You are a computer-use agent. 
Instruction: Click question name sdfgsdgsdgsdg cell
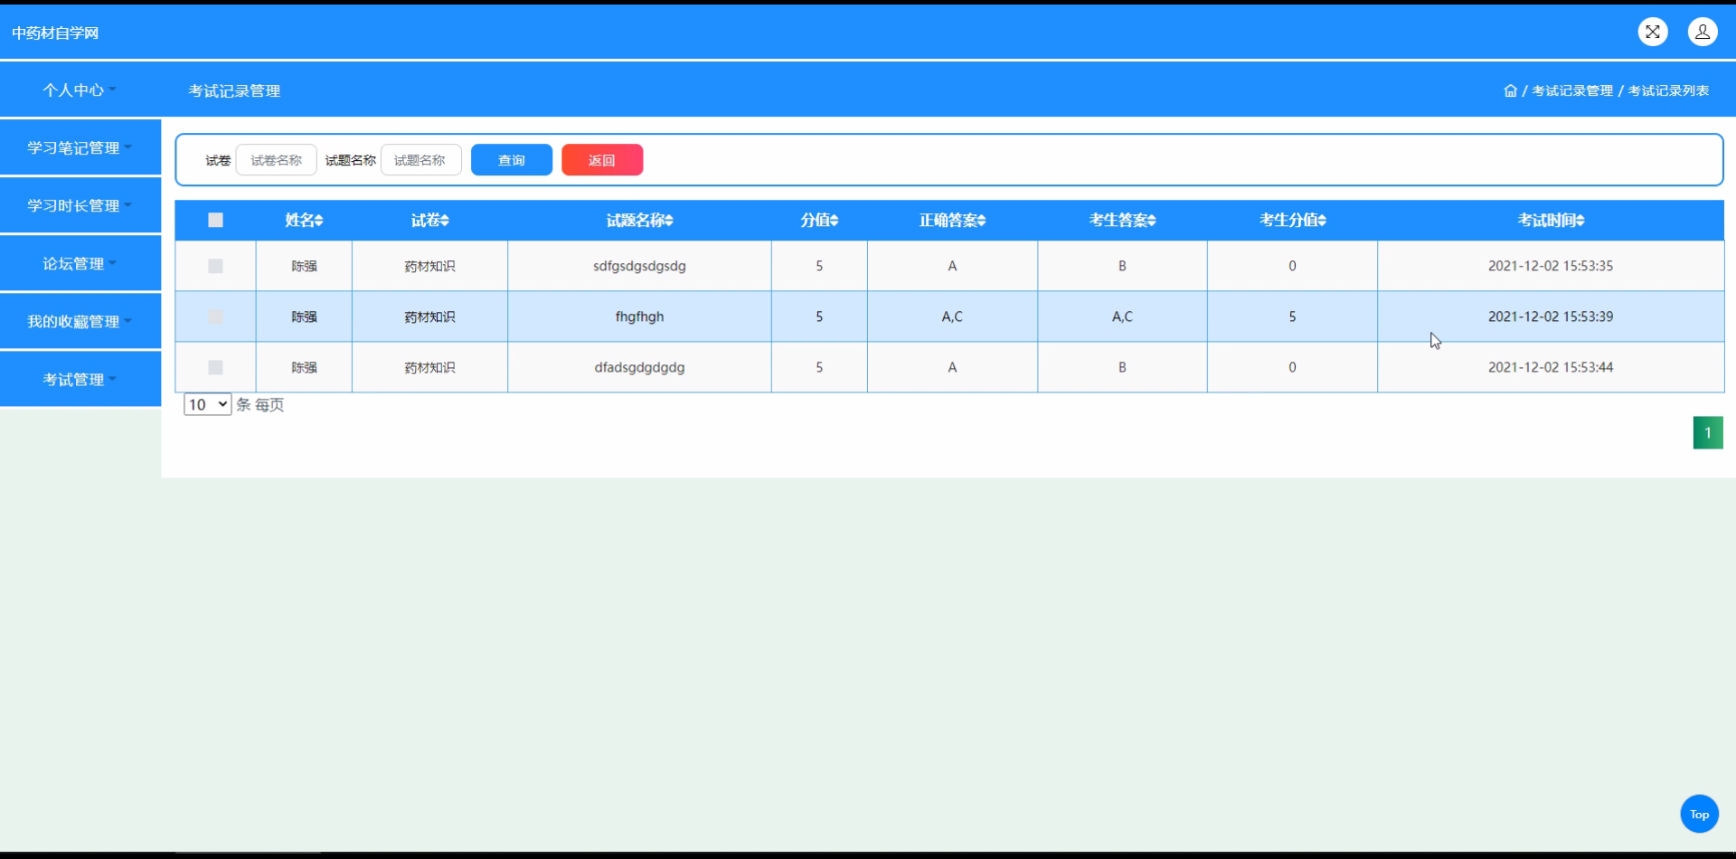[639, 266]
